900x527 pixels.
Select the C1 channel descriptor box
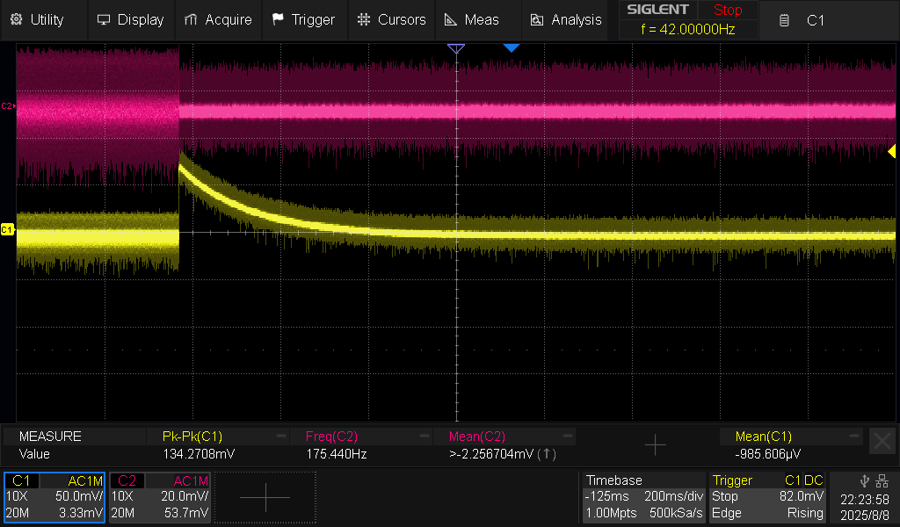coord(54,497)
